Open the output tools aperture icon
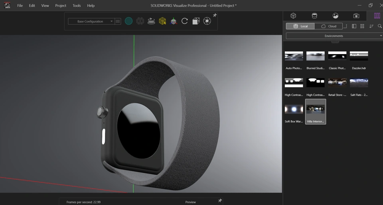 pos(207,21)
